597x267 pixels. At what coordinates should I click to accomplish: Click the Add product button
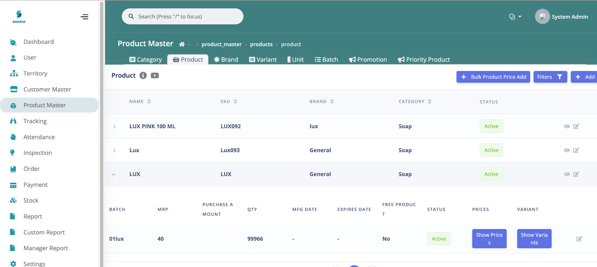(x=584, y=77)
